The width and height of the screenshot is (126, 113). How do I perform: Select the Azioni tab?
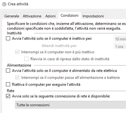[x=50, y=16]
